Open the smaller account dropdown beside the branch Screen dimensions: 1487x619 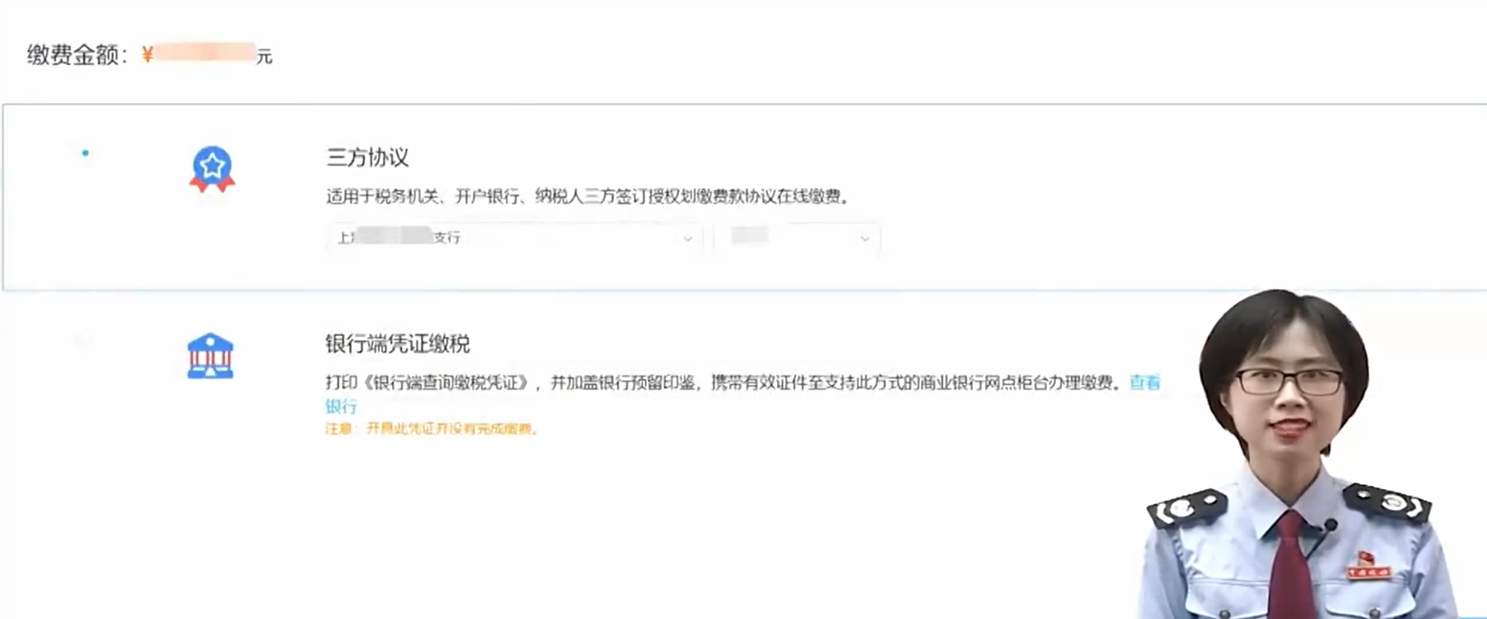pos(798,238)
